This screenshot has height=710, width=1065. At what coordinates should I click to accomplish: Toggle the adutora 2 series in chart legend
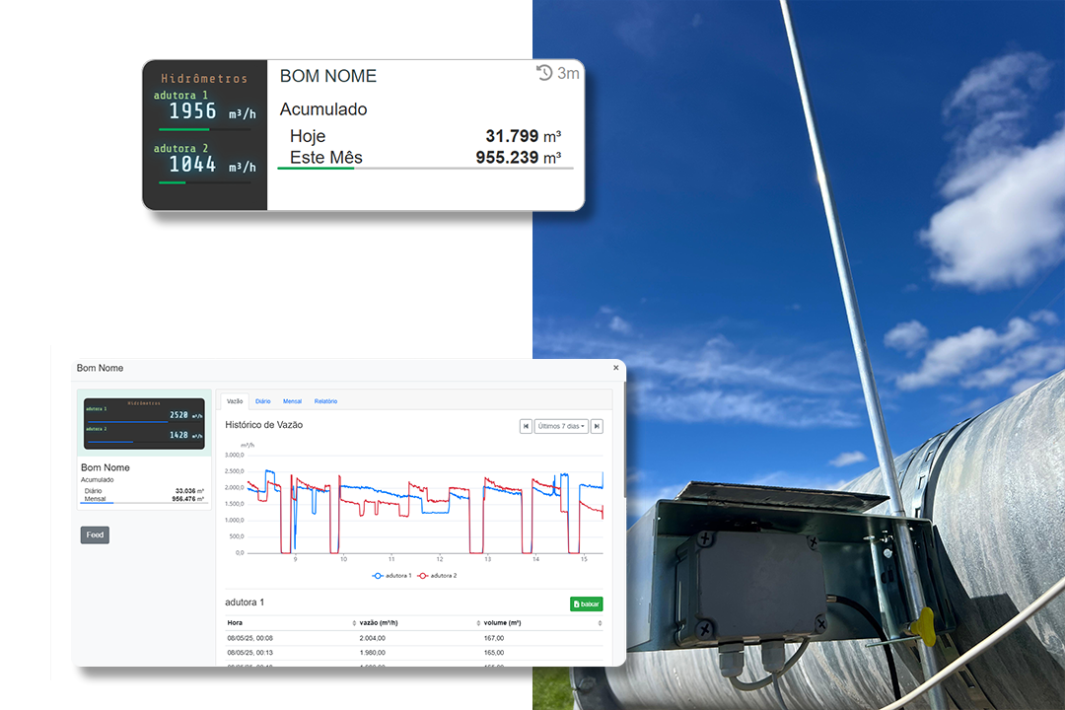point(438,576)
